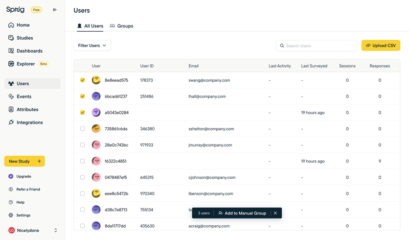
Task: Dismiss the selection bar with X
Action: (x=276, y=213)
